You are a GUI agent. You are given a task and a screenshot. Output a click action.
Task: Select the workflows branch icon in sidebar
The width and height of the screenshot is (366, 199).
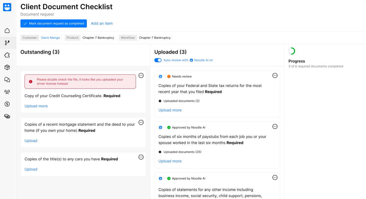tap(7, 43)
